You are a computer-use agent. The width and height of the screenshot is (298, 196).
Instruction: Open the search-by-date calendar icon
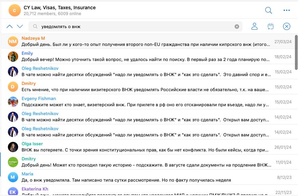coord(271,26)
